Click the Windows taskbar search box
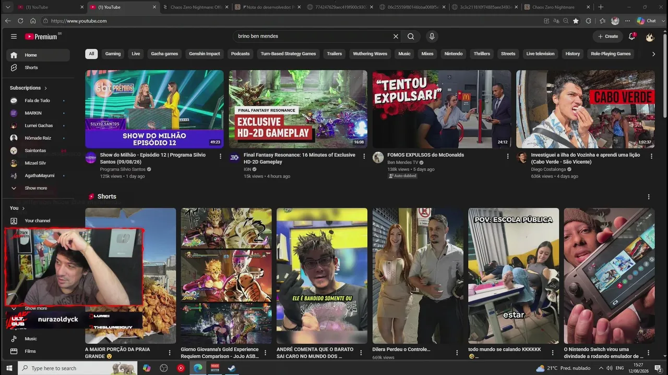The height and width of the screenshot is (375, 668). 78,368
